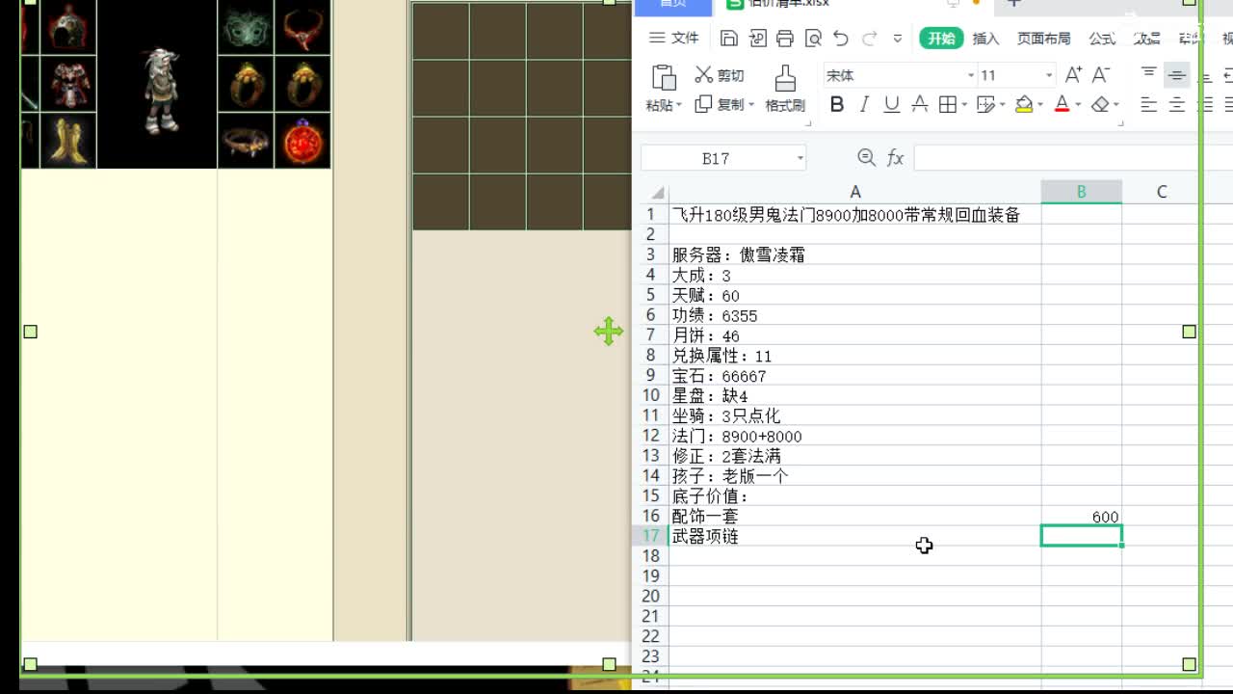Click the Save icon in quick access toolbar
Image resolution: width=1233 pixels, height=694 pixels.
click(729, 39)
